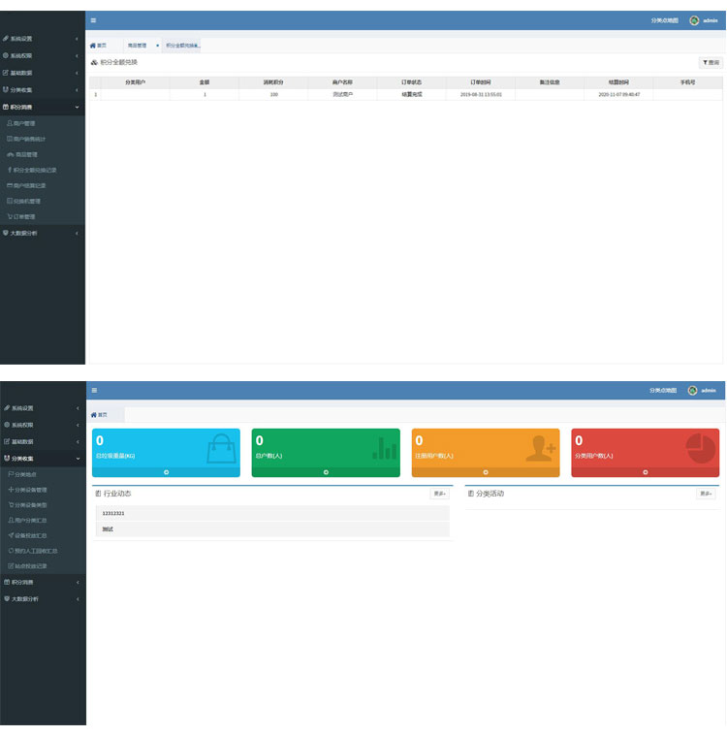The width and height of the screenshot is (727, 736).
Task: Click 更多 button beside 分类活动
Action: pos(706,494)
